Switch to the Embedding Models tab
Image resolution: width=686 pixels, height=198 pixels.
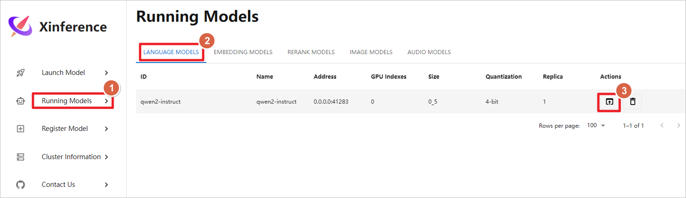click(243, 52)
